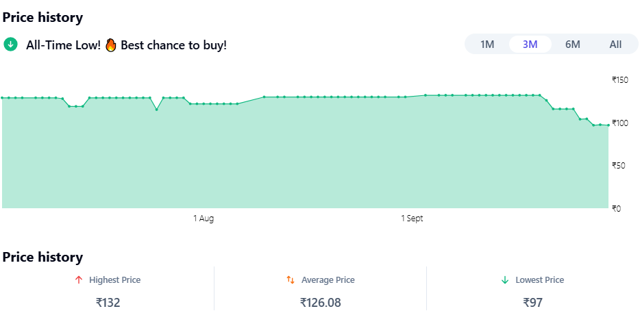Click the green all-time low arrow icon

point(10,45)
